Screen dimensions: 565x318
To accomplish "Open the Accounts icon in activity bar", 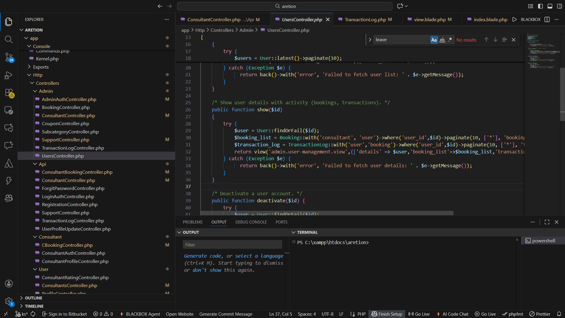I will pyautogui.click(x=9, y=283).
